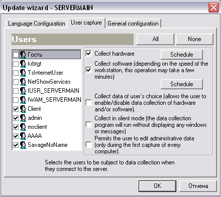Switch to Language Configuration tab
This screenshot has height=197, width=221.
tap(36, 24)
